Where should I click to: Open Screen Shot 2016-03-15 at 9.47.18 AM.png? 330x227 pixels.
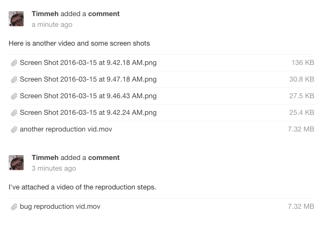(x=88, y=79)
